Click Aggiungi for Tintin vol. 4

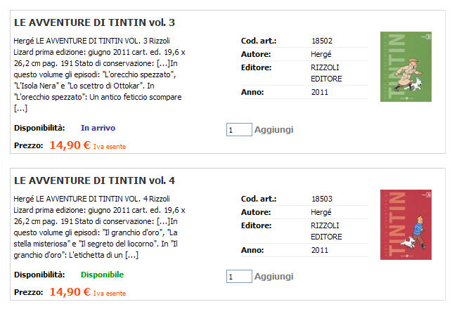273,277
